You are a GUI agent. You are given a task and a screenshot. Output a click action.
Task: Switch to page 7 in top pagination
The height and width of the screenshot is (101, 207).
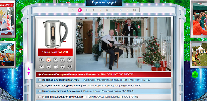tap(114, 10)
